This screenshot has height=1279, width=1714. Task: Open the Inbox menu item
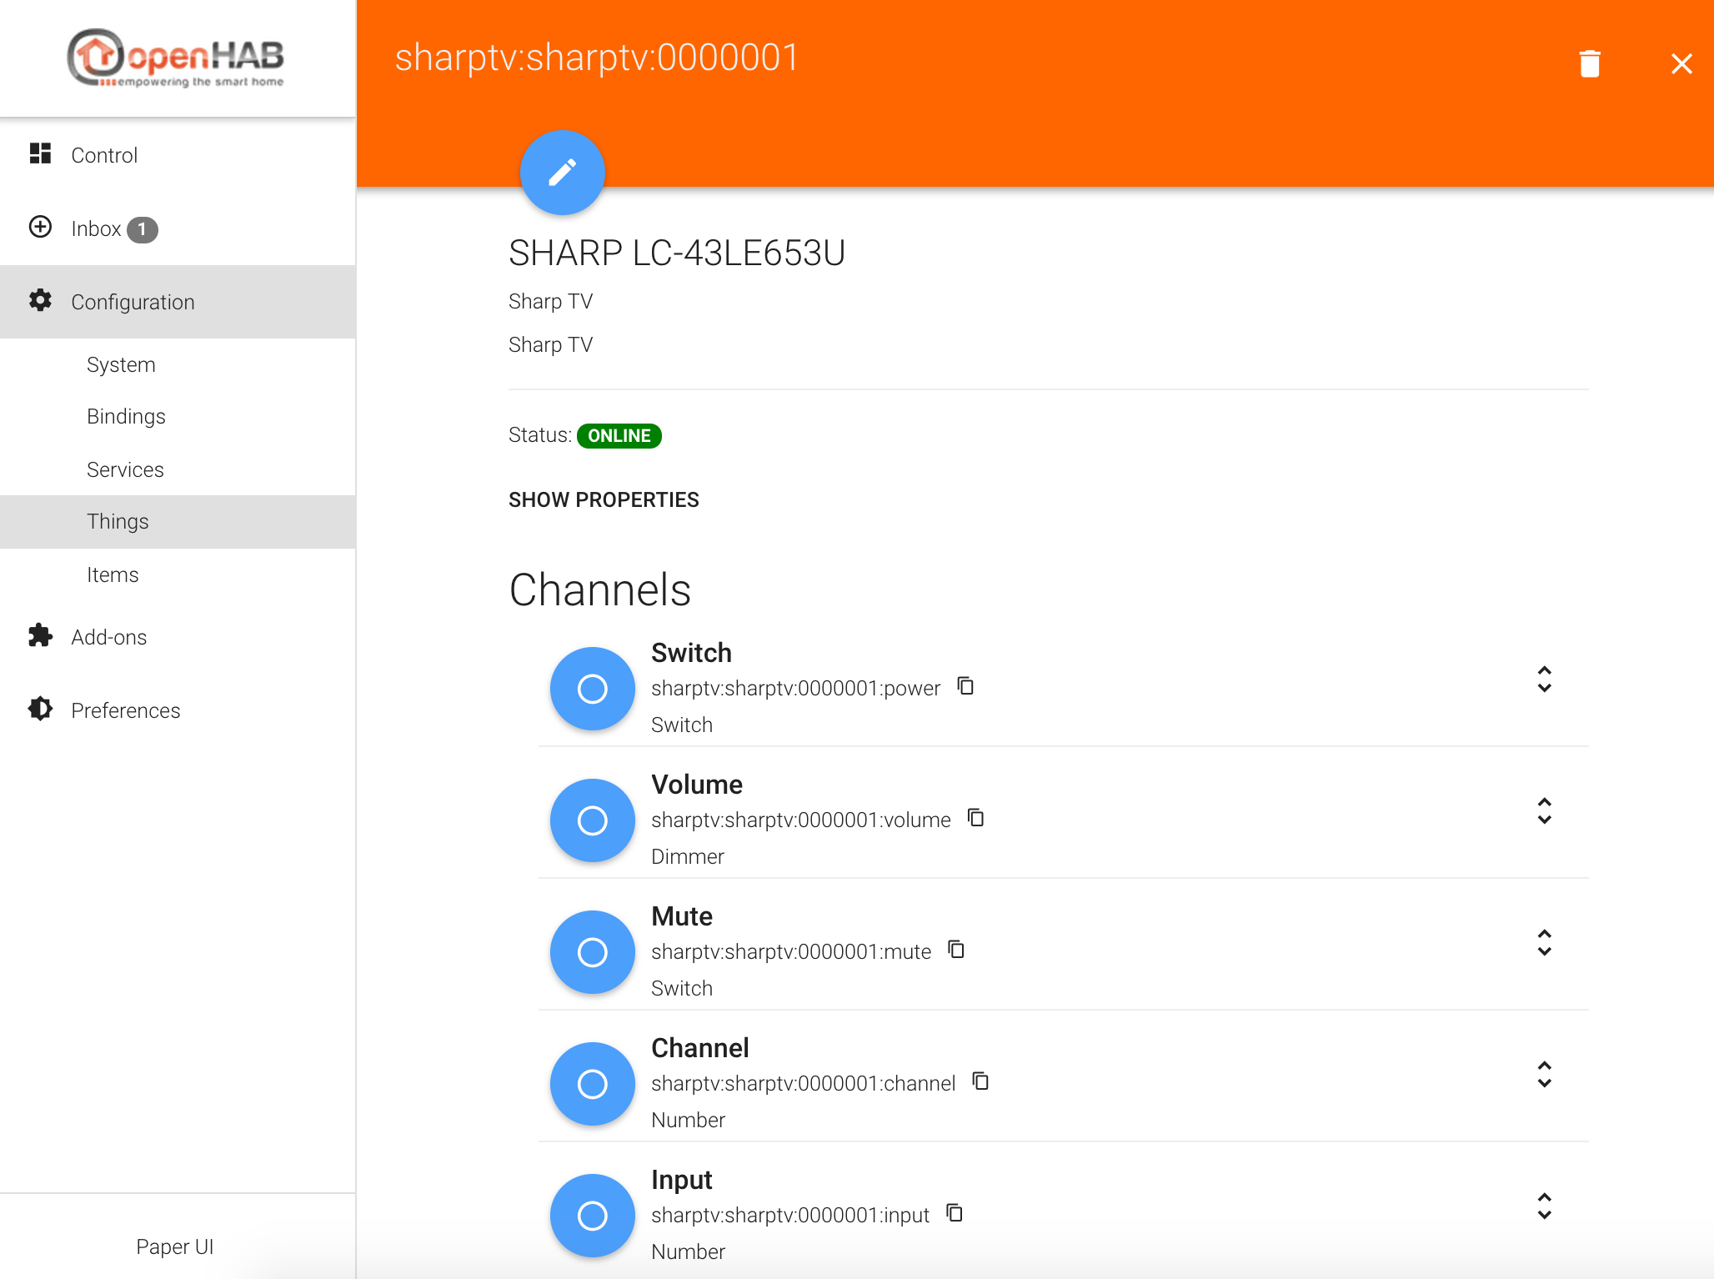(x=97, y=228)
